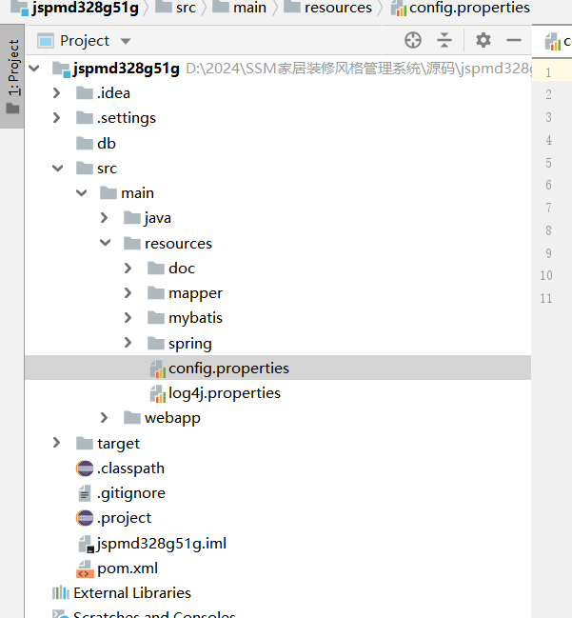
Task: Select the .classpath Eclipse file
Action: (x=129, y=468)
